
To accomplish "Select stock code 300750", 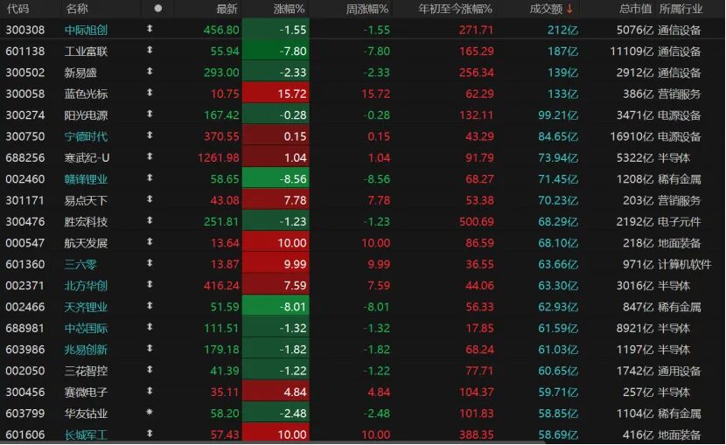I will click(x=25, y=136).
